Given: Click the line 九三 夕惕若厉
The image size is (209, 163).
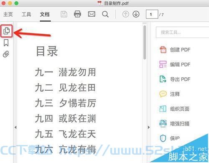Looking at the screenshot, I should click(65, 103).
